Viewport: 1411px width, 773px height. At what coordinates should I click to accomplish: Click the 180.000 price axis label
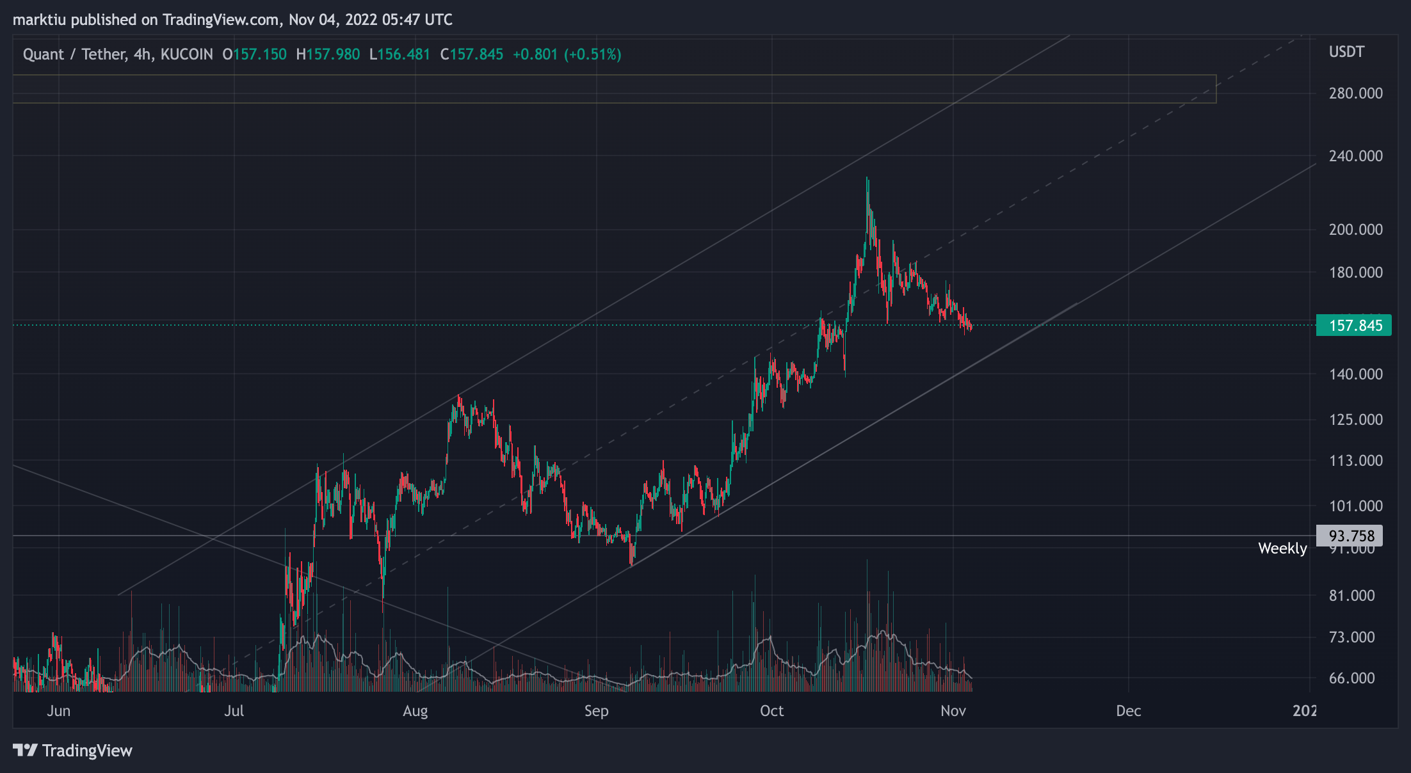[1356, 273]
